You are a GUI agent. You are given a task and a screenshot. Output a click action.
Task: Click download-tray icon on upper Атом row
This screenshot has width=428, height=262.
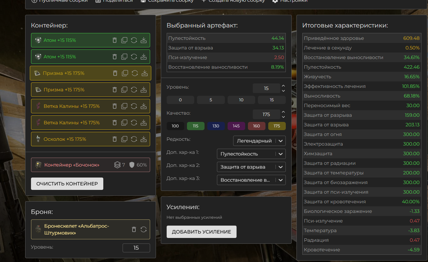[x=144, y=40]
